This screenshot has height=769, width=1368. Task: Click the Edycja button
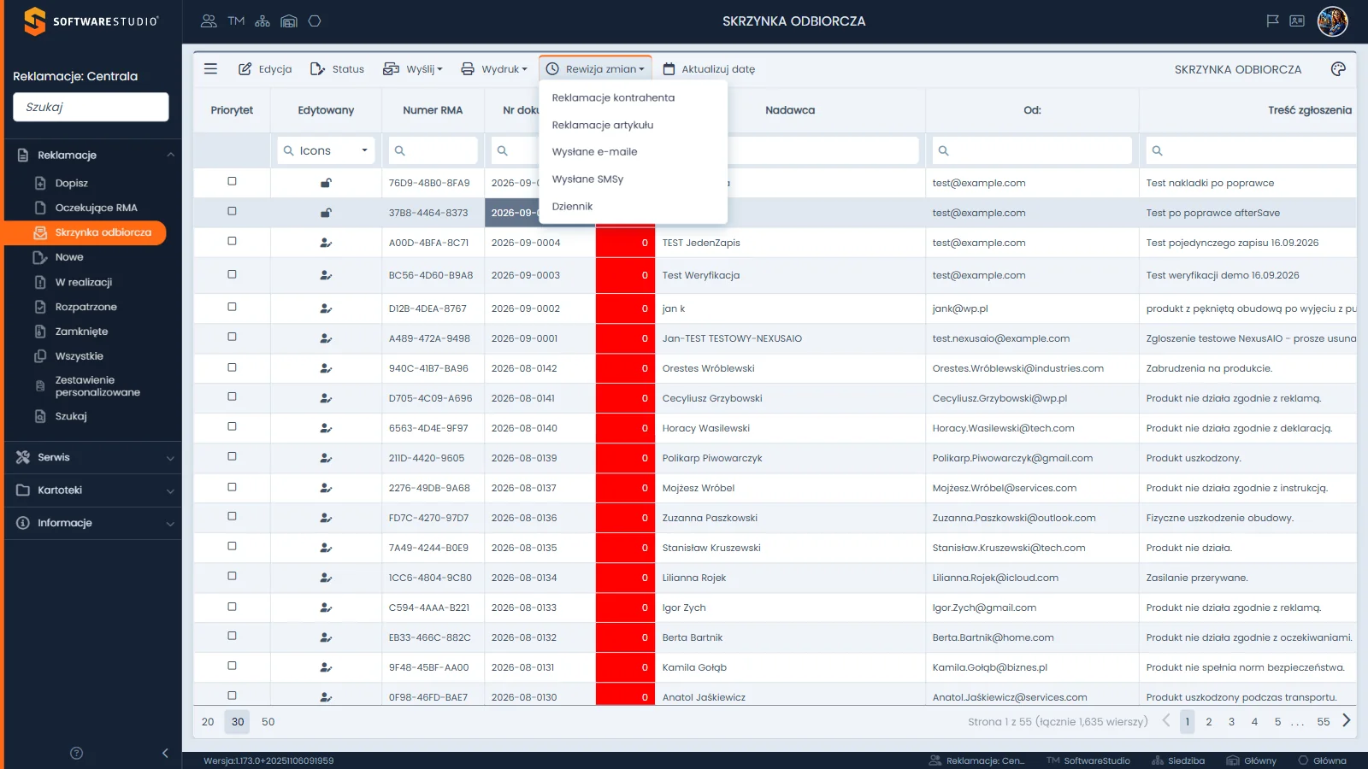coord(265,69)
